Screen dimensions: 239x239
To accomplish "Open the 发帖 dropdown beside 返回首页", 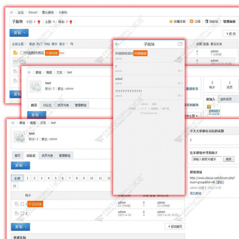I will pyautogui.click(x=20, y=227).
